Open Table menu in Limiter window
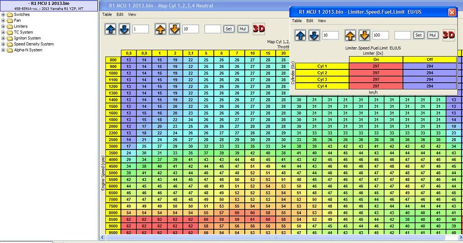 point(297,21)
